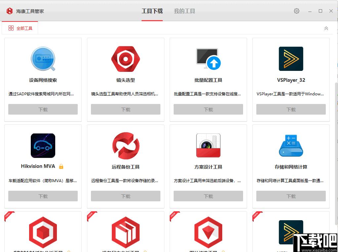Viewport: 338px width, 252px height.
Task: Minimize the 海康工具管家 window
Action: click(310, 11)
